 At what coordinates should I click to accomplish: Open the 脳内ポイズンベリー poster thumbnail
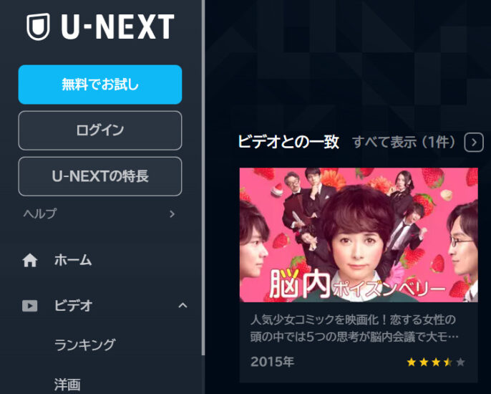pyautogui.click(x=359, y=235)
